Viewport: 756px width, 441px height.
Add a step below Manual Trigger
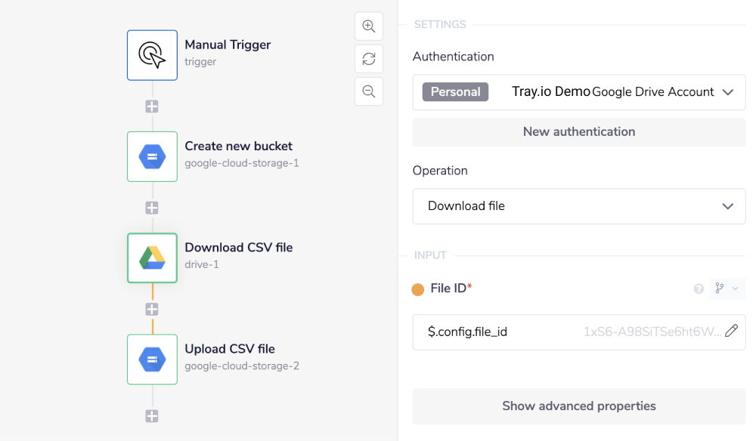click(152, 106)
